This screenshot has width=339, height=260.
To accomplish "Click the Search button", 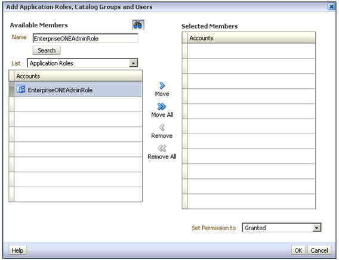I will pyautogui.click(x=47, y=50).
